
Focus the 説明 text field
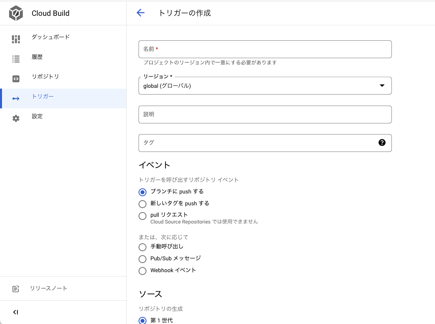(x=265, y=114)
